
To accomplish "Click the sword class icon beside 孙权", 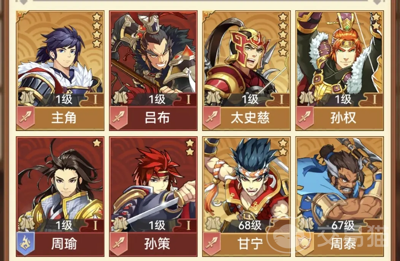I will 305,118.
